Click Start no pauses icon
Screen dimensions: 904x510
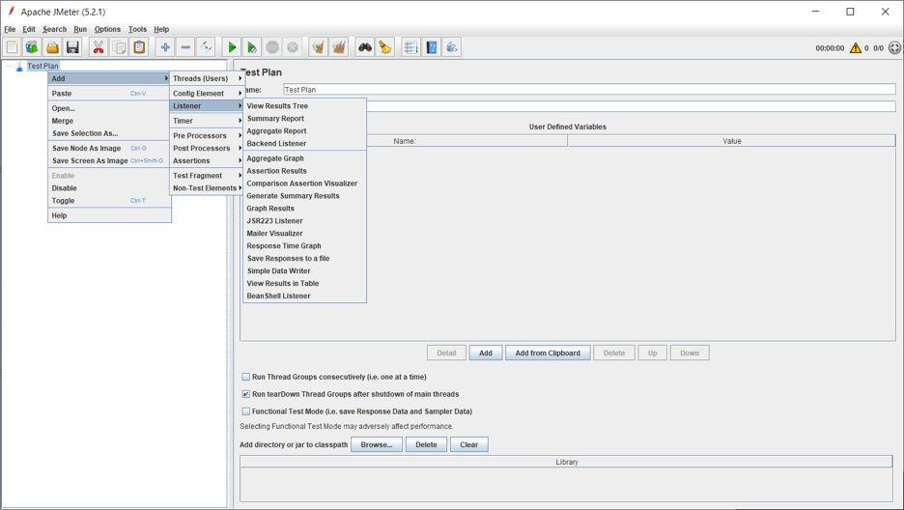(252, 47)
